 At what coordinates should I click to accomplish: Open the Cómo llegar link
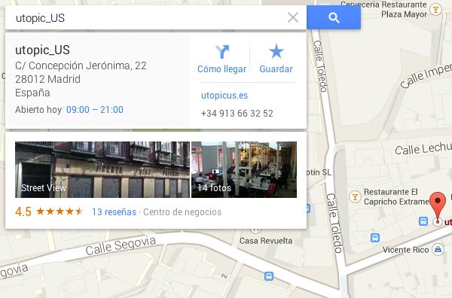(x=221, y=69)
